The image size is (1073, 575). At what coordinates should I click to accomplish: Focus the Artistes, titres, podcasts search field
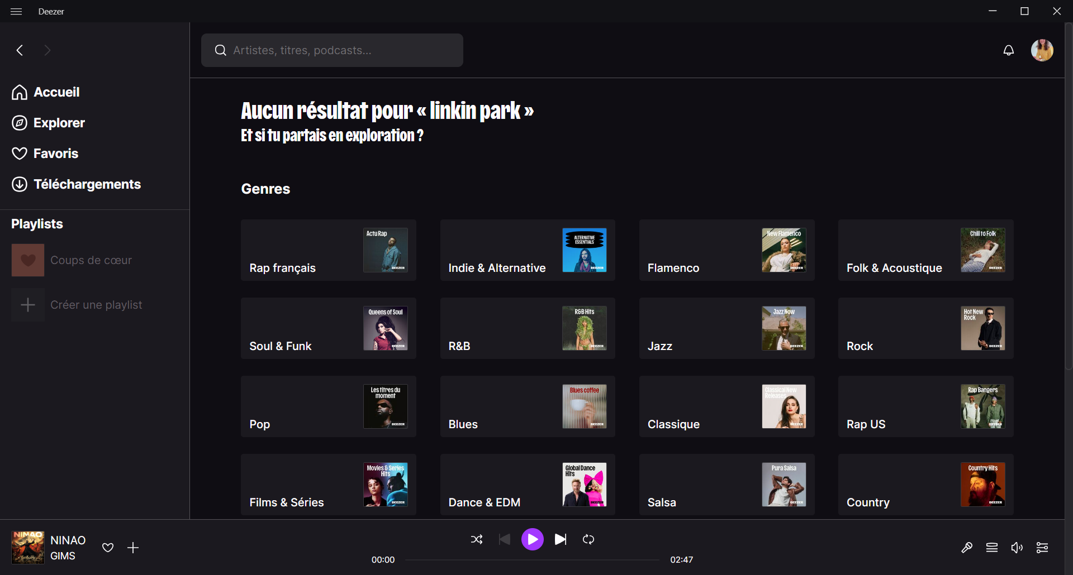click(332, 50)
